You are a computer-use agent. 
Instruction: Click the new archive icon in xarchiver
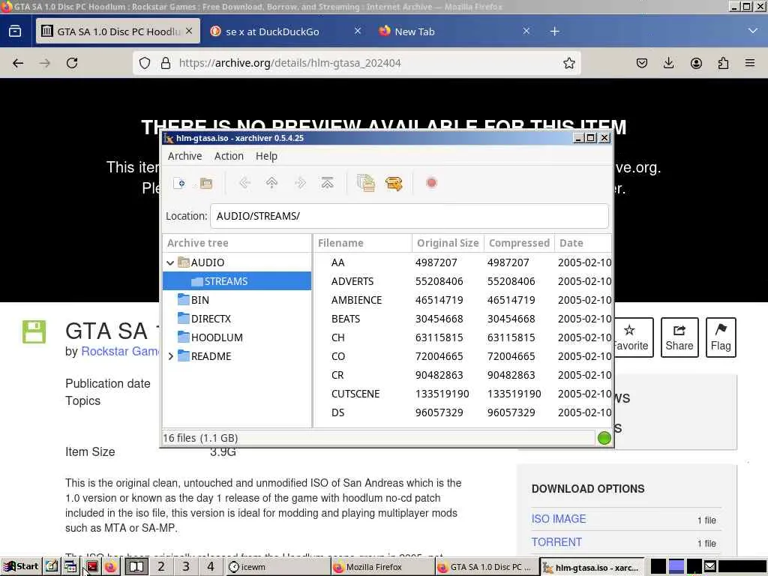point(179,183)
